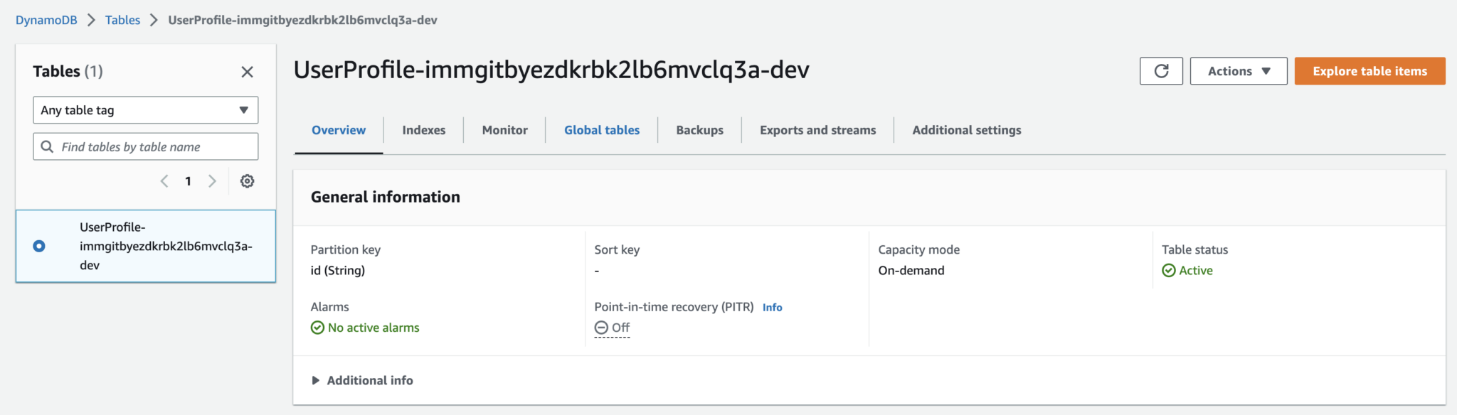This screenshot has height=415, width=1457.
Task: Click the No active alarms check icon
Action: 317,328
